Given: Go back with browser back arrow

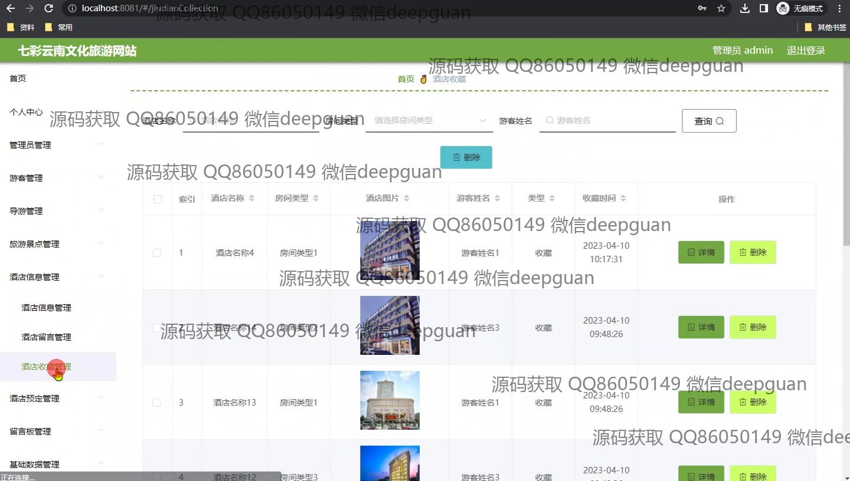Looking at the screenshot, I should click(11, 8).
